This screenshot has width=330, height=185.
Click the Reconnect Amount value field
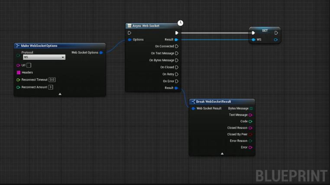pos(51,87)
